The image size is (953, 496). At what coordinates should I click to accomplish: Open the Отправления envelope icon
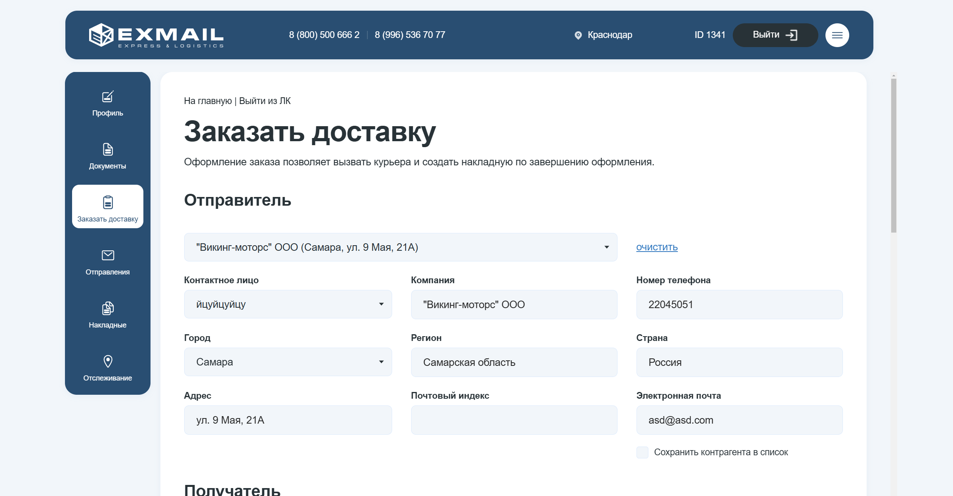coord(108,256)
